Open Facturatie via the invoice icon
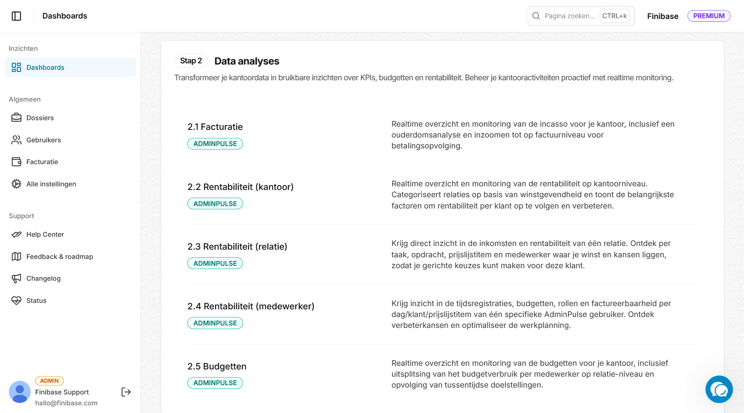The height and width of the screenshot is (413, 744). click(16, 162)
